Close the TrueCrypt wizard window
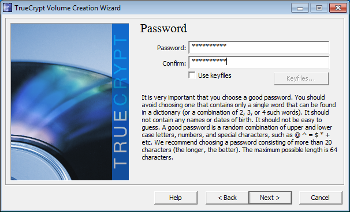The height and width of the screenshot is (212, 350). [x=338, y=8]
